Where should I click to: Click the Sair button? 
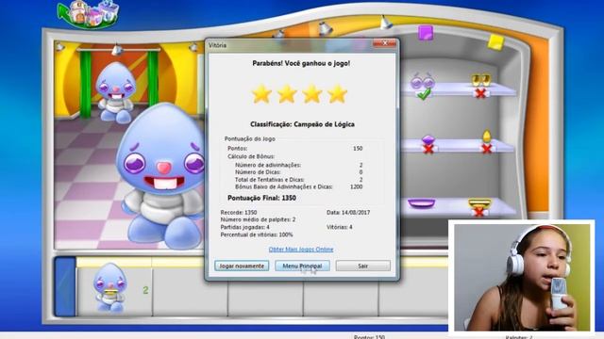[362, 266]
